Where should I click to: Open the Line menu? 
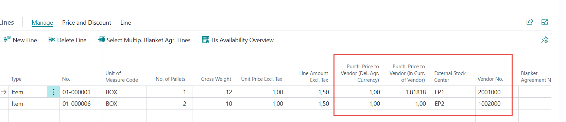(126, 23)
